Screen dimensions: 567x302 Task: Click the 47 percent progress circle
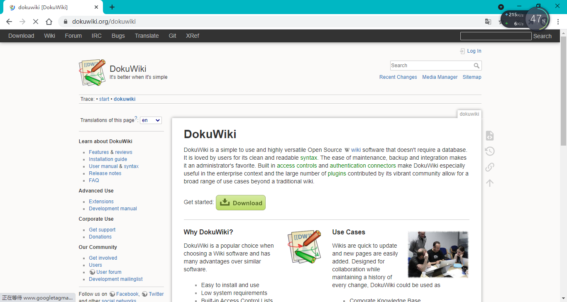pos(538,19)
